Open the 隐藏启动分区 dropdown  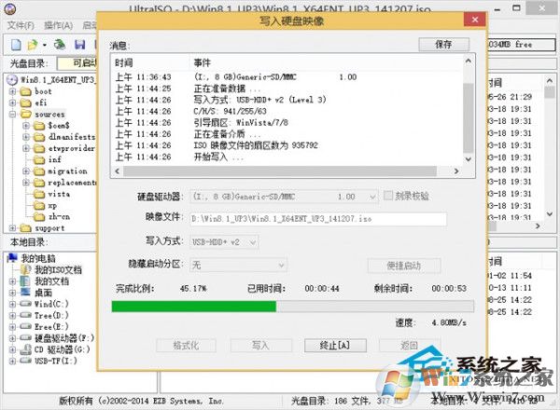(x=281, y=266)
